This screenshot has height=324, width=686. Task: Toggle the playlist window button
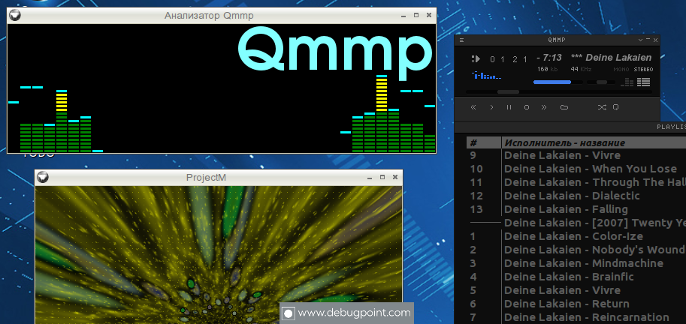[644, 82]
